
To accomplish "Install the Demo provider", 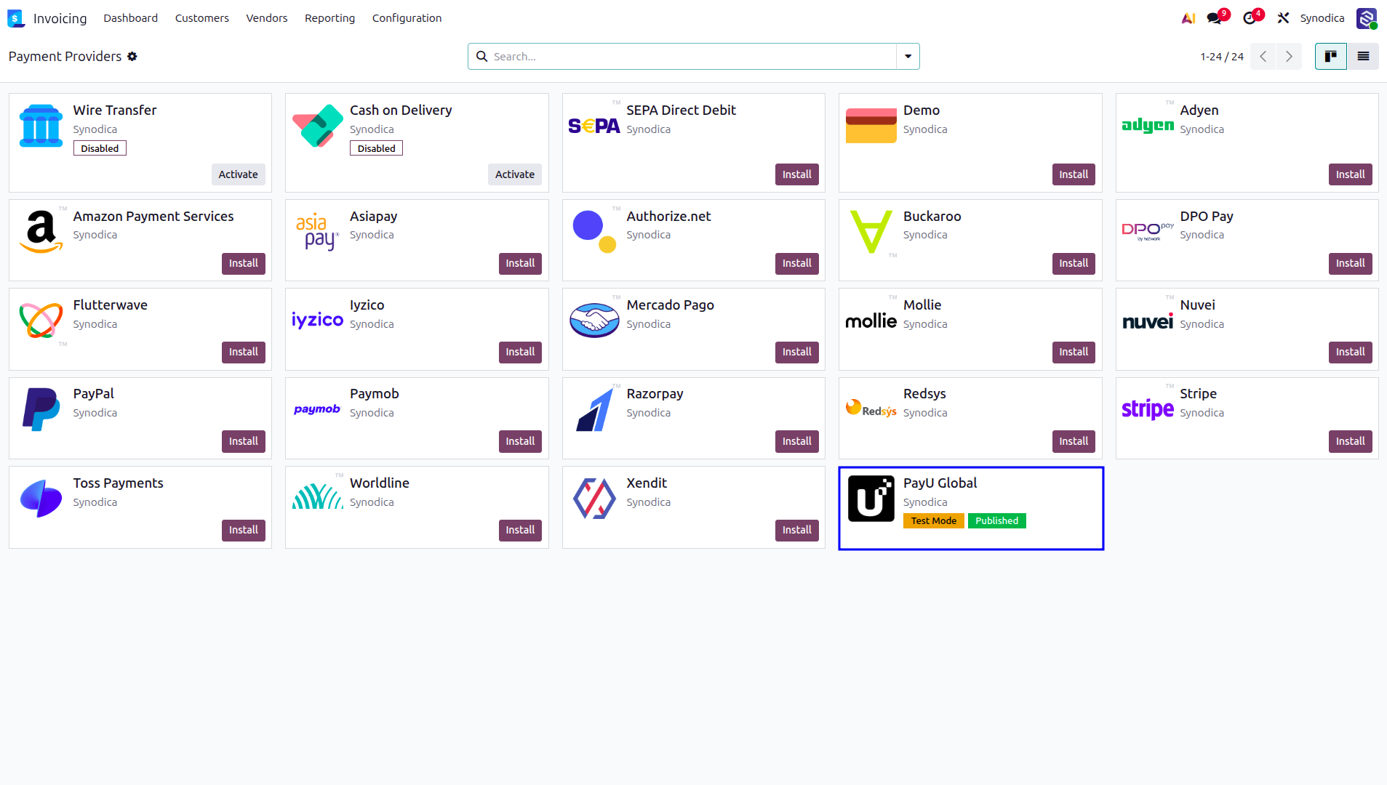I will point(1073,174).
